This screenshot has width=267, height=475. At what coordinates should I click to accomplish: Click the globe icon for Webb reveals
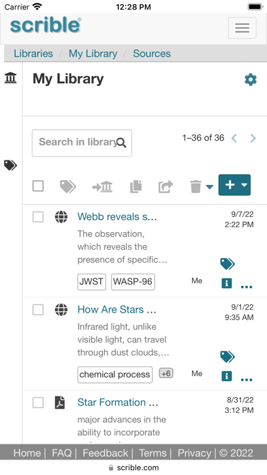[61, 217]
